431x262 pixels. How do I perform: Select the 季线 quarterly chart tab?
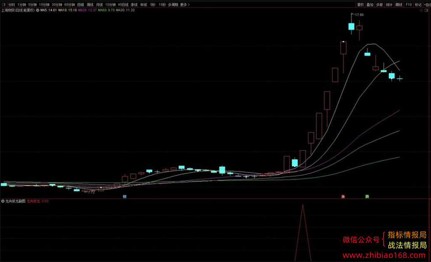click(x=134, y=5)
